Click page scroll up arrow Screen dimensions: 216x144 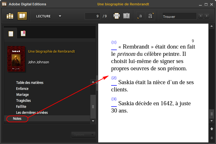(212, 26)
